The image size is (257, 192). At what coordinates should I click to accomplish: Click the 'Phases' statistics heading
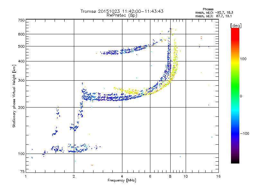click(208, 9)
